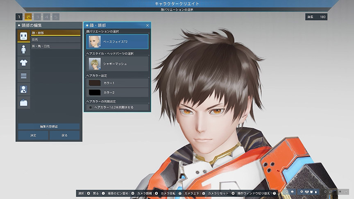Select the face/head editing category icon
The width and height of the screenshot is (354, 199).
(23, 36)
